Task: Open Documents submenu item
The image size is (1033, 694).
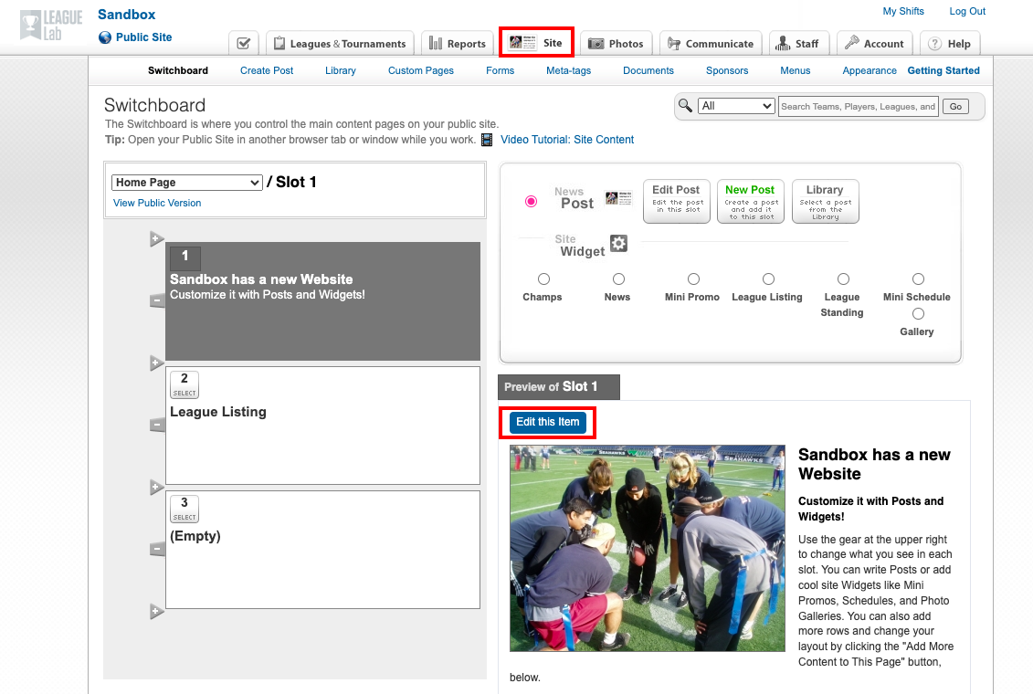Action: 648,70
